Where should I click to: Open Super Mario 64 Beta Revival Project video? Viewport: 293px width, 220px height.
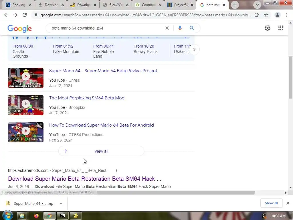(103, 71)
